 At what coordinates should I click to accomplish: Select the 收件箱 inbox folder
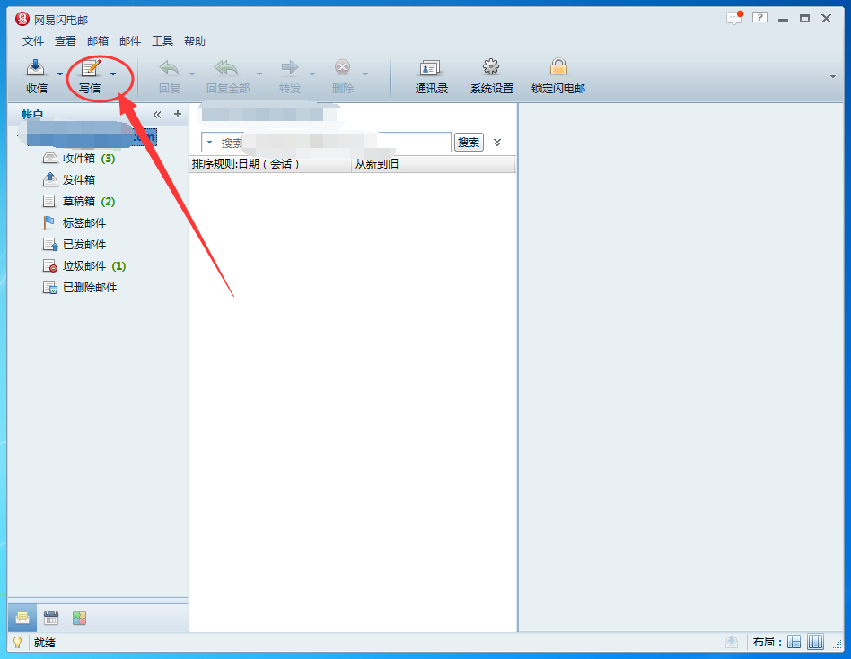pyautogui.click(x=78, y=159)
